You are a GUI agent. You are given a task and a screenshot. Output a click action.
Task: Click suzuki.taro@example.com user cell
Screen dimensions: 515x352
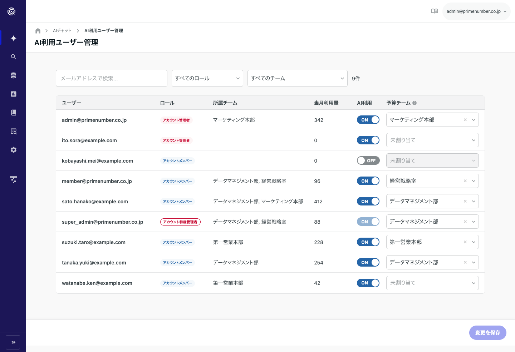click(94, 242)
